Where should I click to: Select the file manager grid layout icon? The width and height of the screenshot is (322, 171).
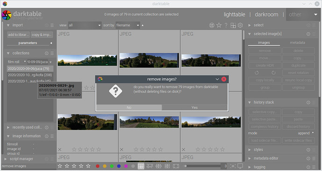coord(141,166)
